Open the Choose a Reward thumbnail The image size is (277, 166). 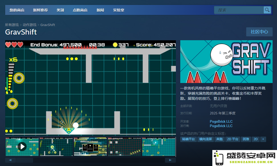pos(90,147)
